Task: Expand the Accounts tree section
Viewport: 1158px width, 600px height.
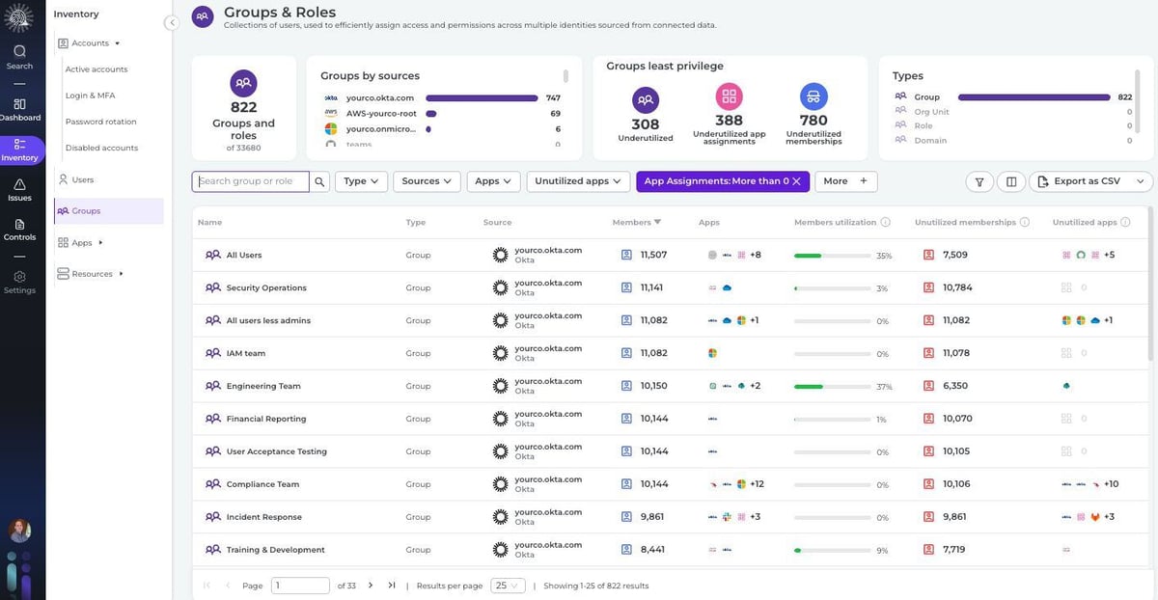Action: click(117, 43)
